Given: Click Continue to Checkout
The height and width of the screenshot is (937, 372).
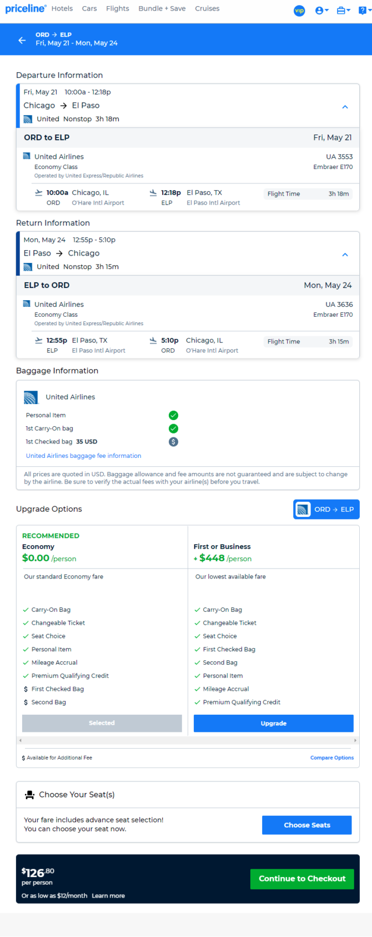Looking at the screenshot, I should pyautogui.click(x=302, y=879).
